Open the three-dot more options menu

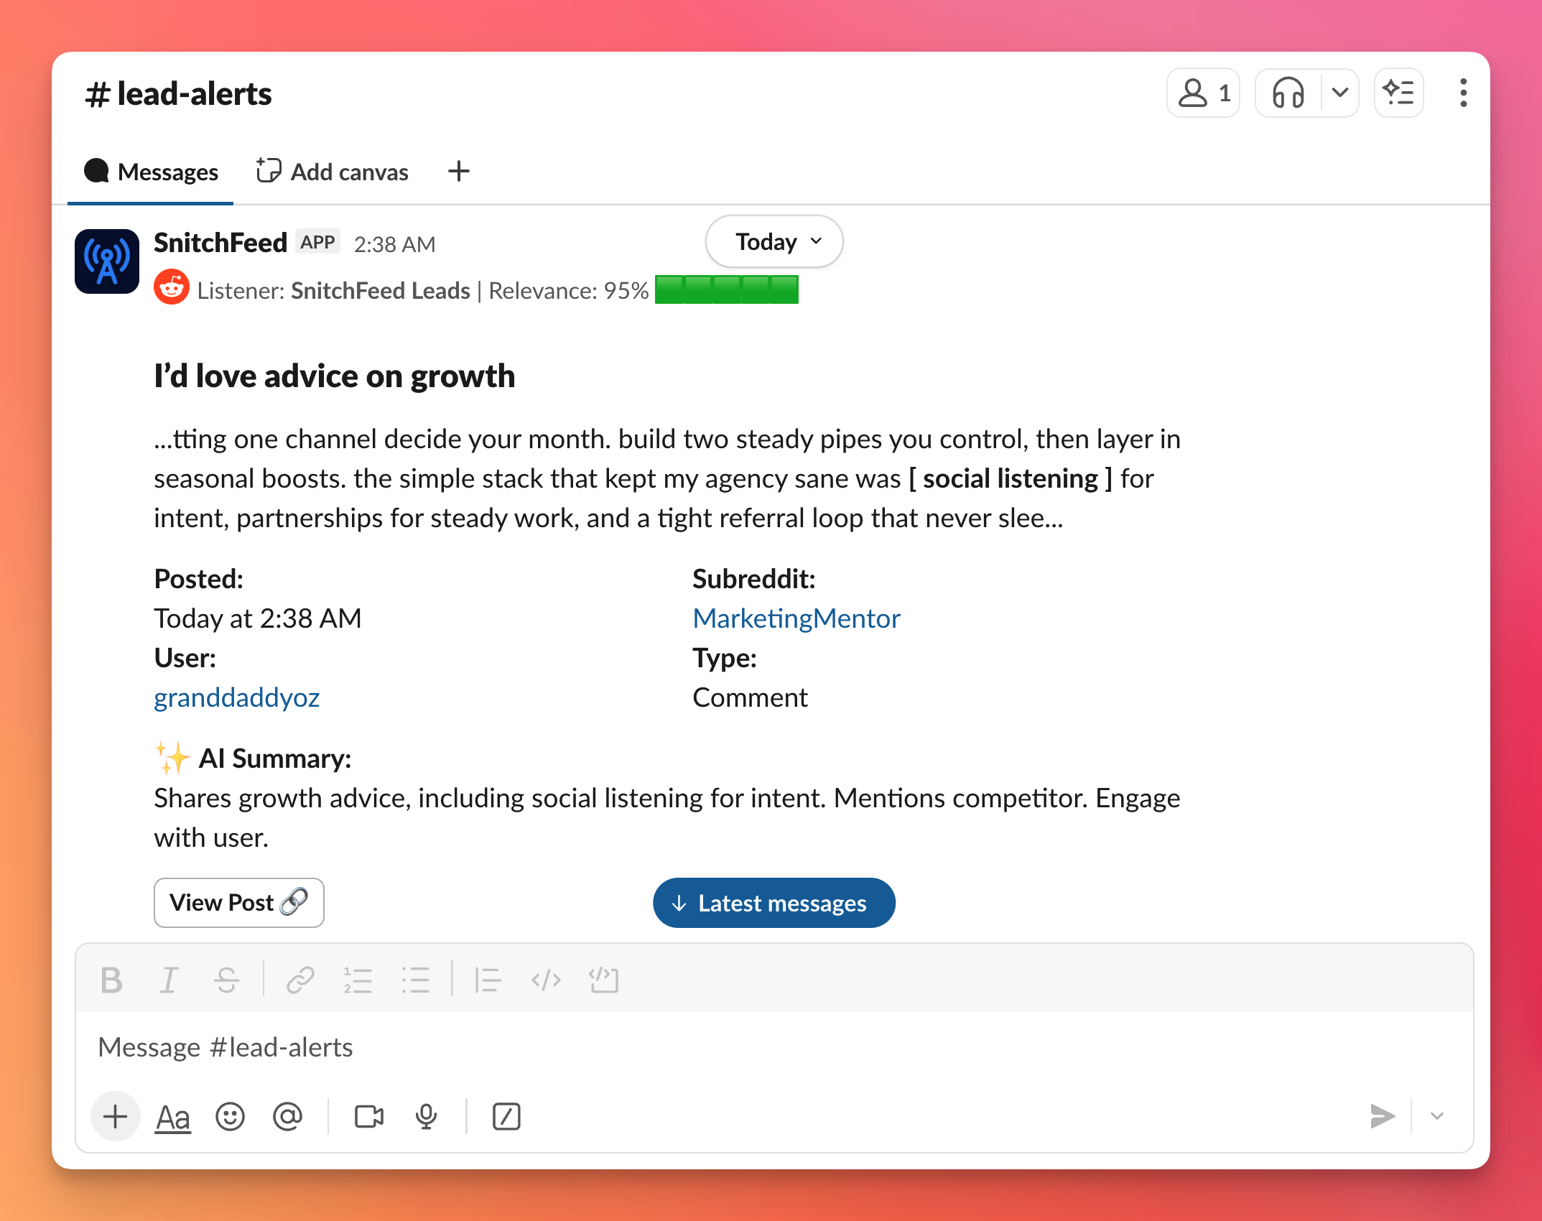point(1463,93)
